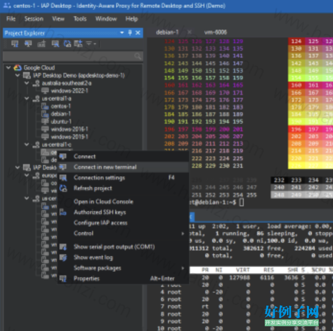Click the refresh icon in Project Explorer toolbar
The height and width of the screenshot is (331, 333).
[67, 44]
